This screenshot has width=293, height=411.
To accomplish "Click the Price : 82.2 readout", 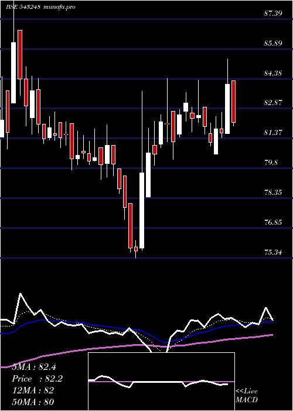I will pos(38,379).
